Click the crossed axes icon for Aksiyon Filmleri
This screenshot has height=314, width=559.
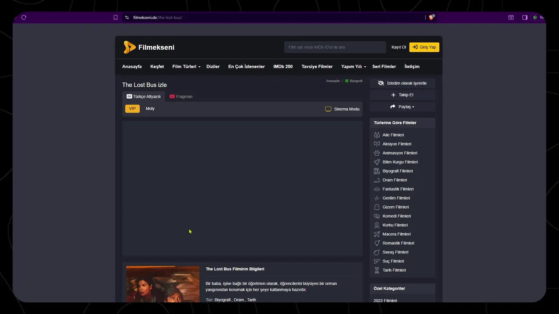(x=377, y=144)
